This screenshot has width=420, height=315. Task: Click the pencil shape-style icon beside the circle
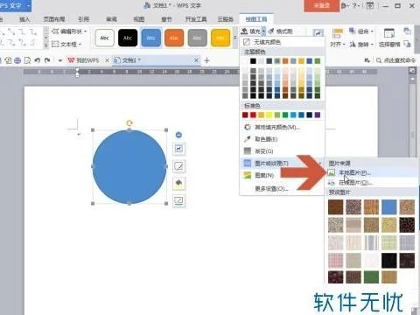[x=178, y=166]
